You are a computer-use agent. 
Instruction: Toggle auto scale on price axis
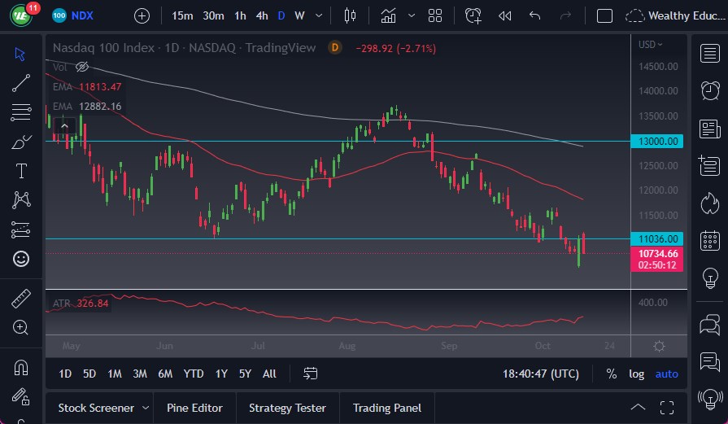666,374
